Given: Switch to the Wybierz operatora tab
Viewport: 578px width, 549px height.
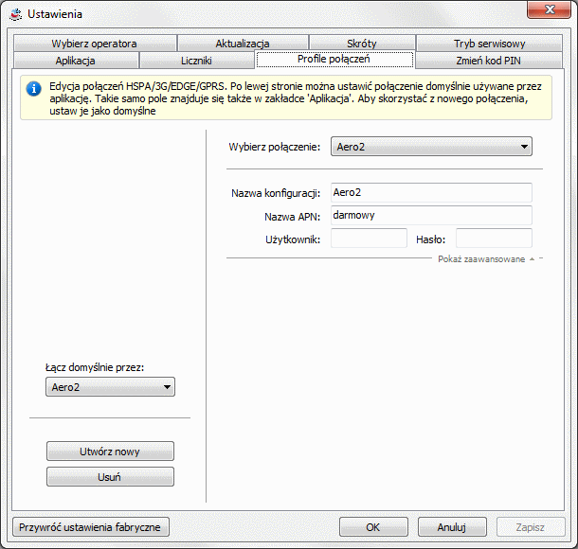Looking at the screenshot, I should click(95, 44).
